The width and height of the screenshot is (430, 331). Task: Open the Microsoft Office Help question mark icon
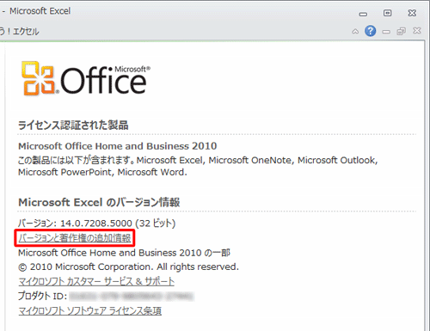tap(371, 31)
